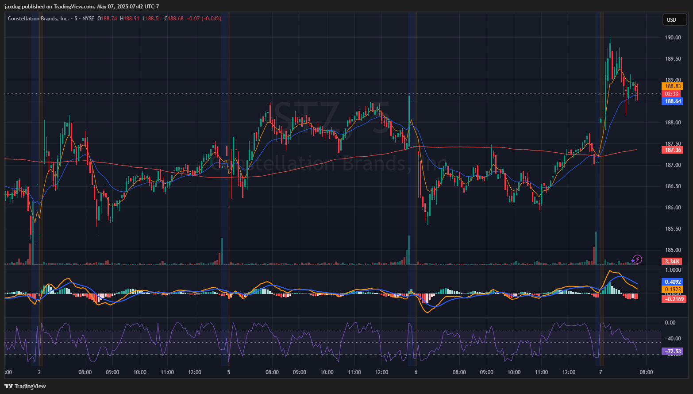Click the 0.1923 signal value label
Image resolution: width=693 pixels, height=394 pixels.
(x=673, y=290)
